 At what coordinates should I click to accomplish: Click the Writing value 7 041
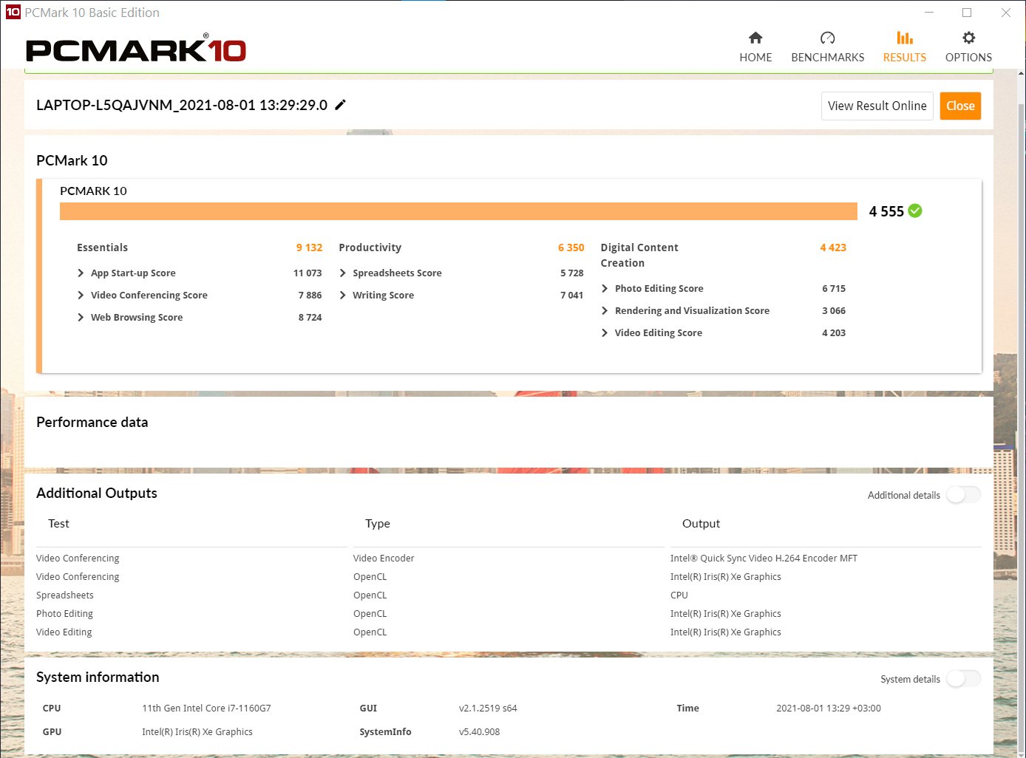(571, 296)
